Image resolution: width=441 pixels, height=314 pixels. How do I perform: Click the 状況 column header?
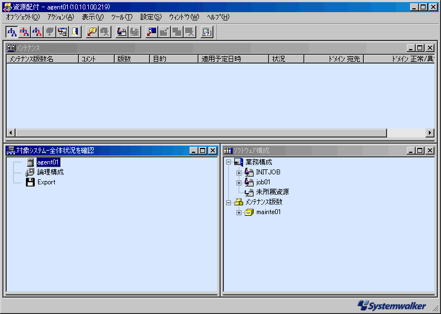(x=286, y=59)
